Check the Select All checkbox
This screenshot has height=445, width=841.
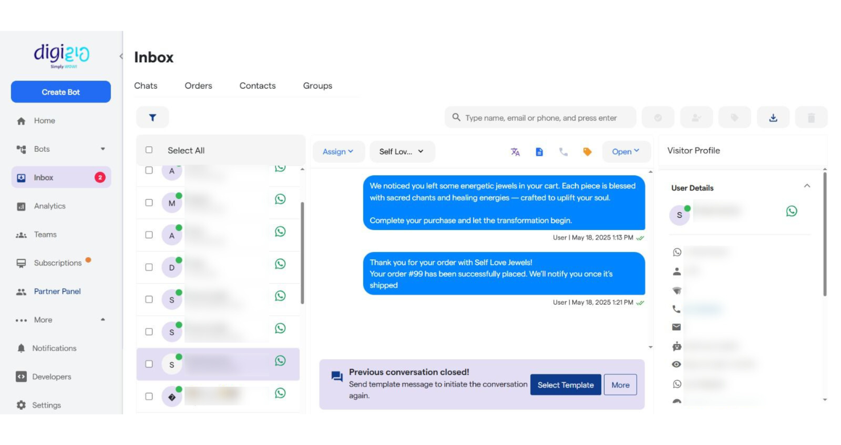point(149,150)
